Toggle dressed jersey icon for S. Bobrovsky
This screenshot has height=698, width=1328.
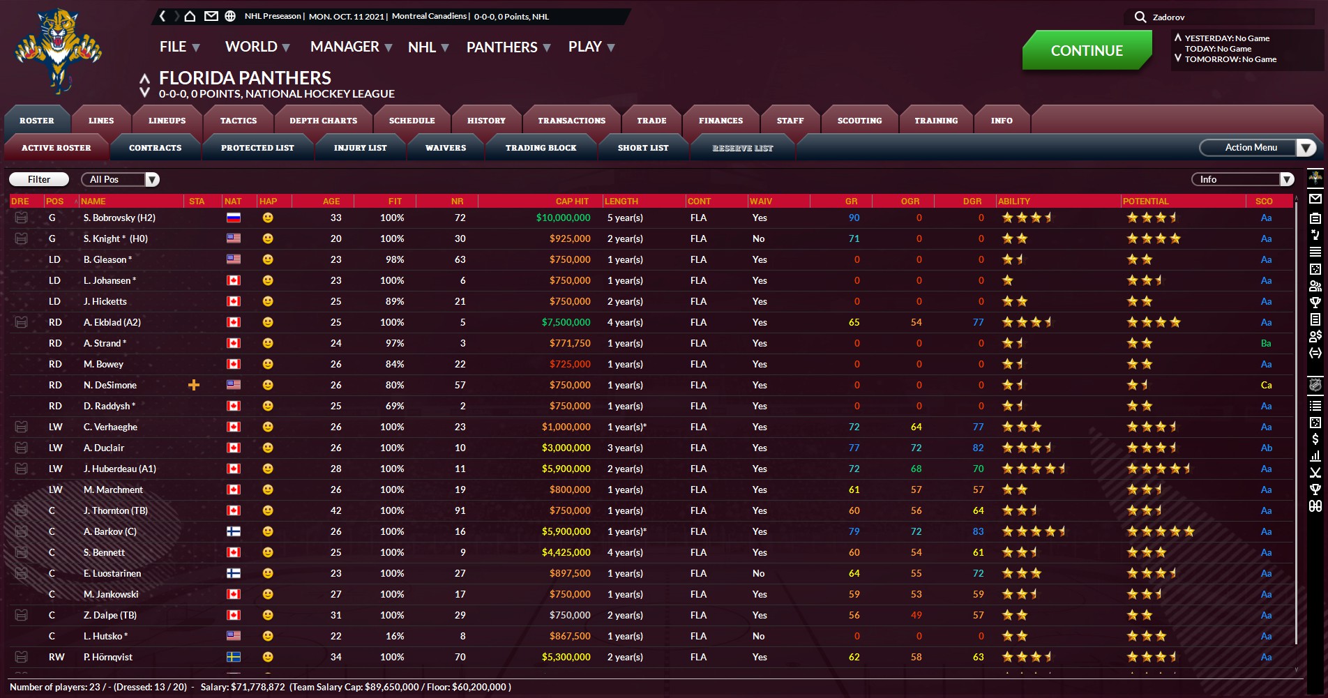tap(22, 218)
